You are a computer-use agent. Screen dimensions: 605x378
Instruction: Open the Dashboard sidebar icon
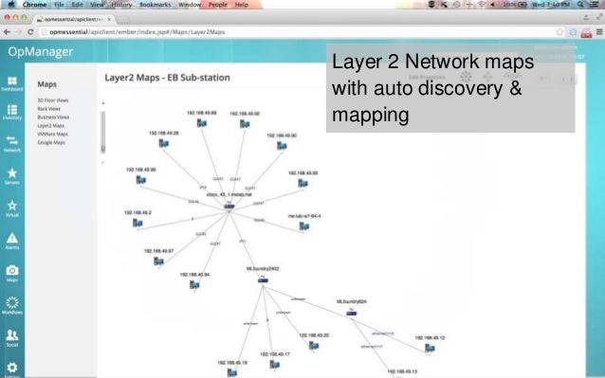tap(12, 83)
